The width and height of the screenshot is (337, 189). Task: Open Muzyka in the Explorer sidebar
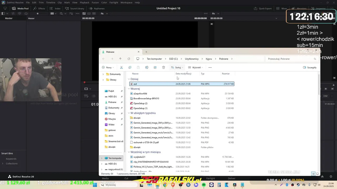pyautogui.click(x=112, y=119)
